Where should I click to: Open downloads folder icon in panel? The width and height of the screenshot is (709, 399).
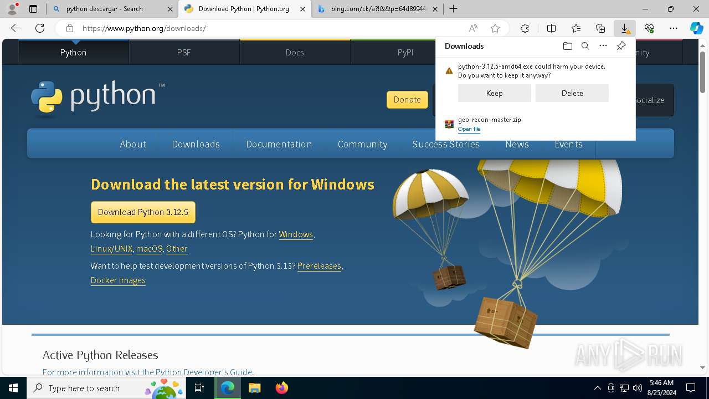click(567, 46)
